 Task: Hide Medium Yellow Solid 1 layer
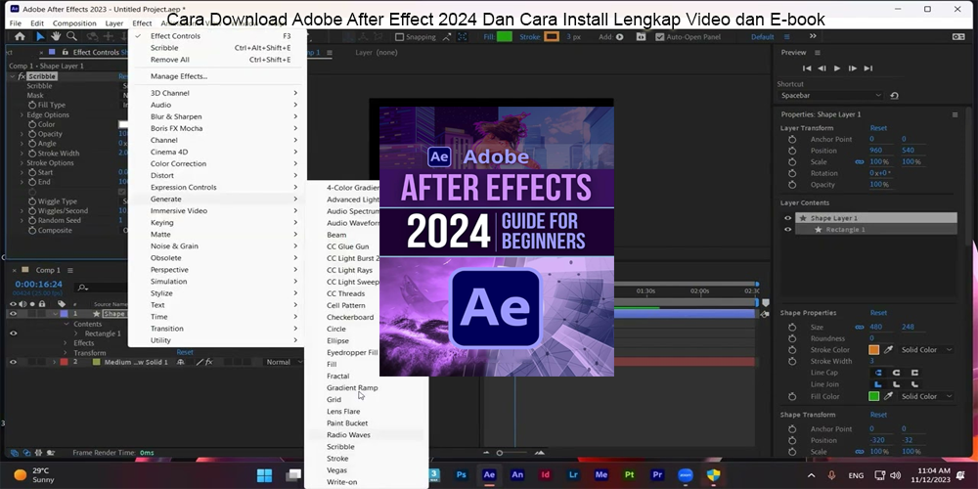coord(13,362)
